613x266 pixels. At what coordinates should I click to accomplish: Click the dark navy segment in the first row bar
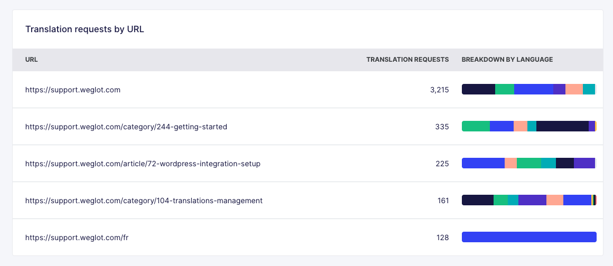478,89
